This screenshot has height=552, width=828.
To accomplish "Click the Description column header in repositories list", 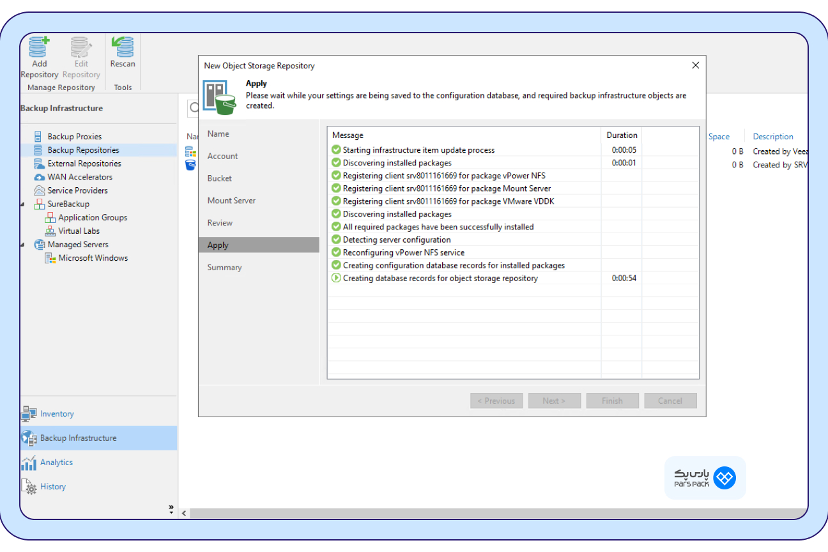I will pyautogui.click(x=773, y=136).
